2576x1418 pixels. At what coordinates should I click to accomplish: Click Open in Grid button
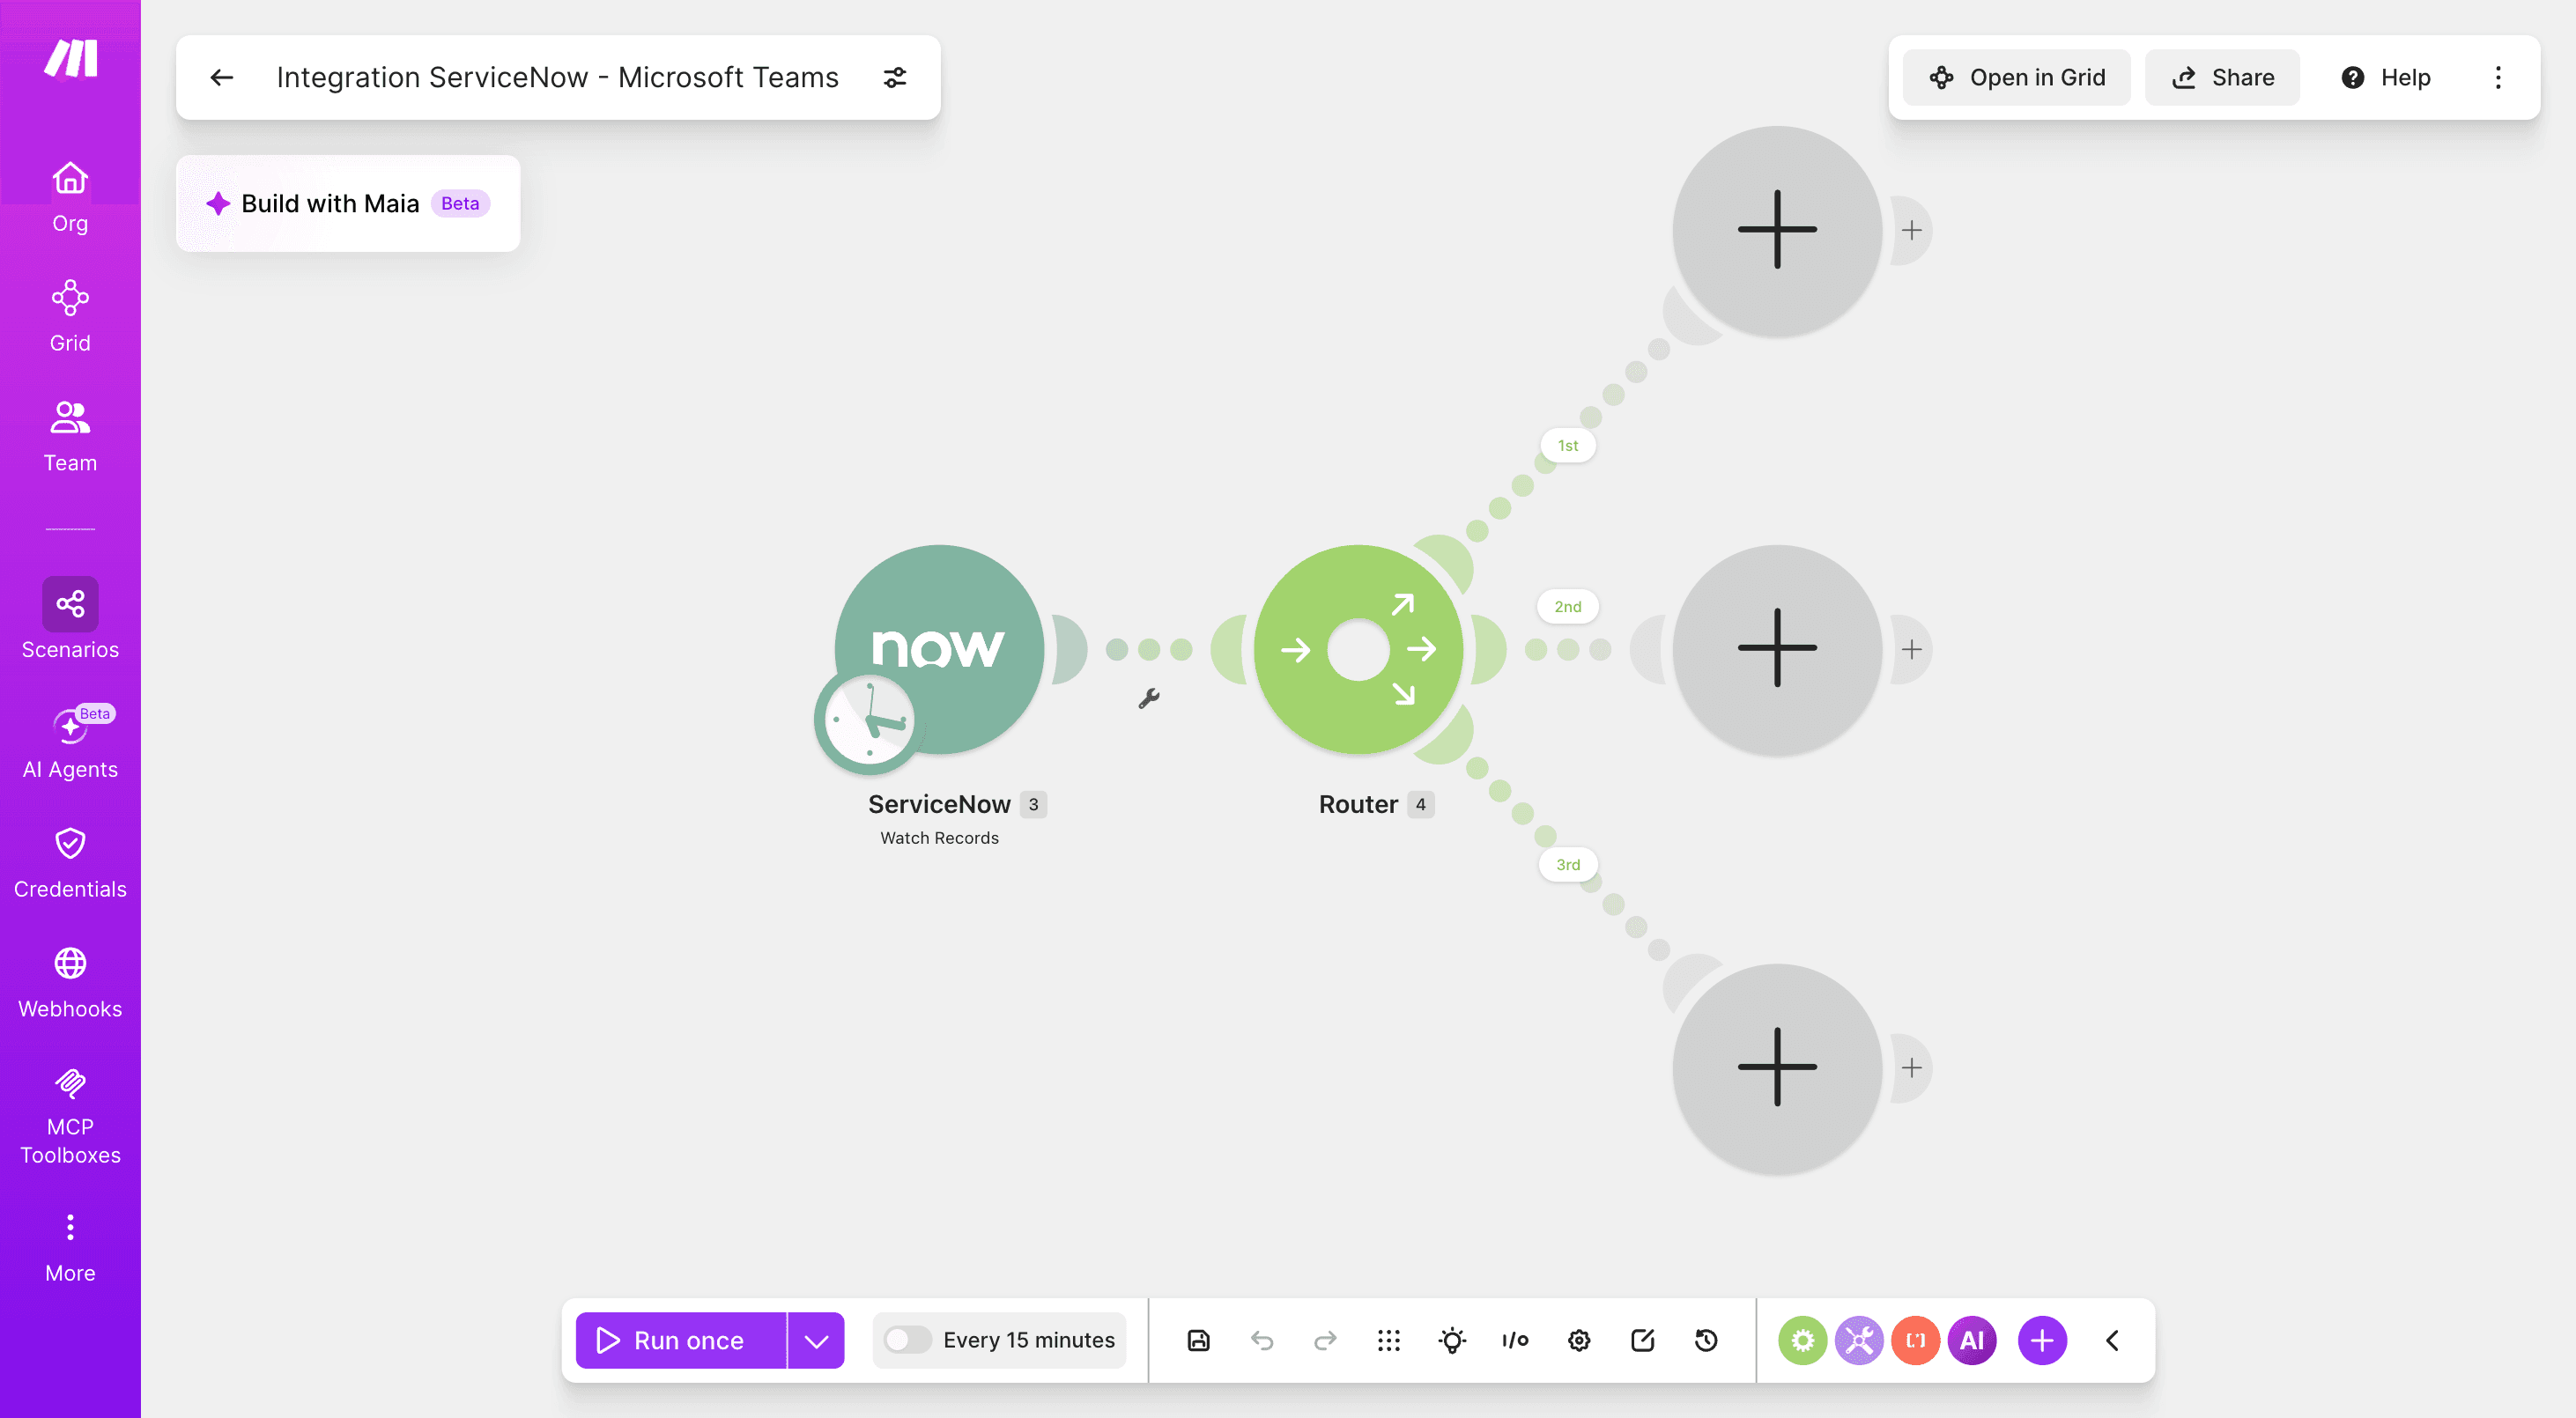(x=2016, y=77)
